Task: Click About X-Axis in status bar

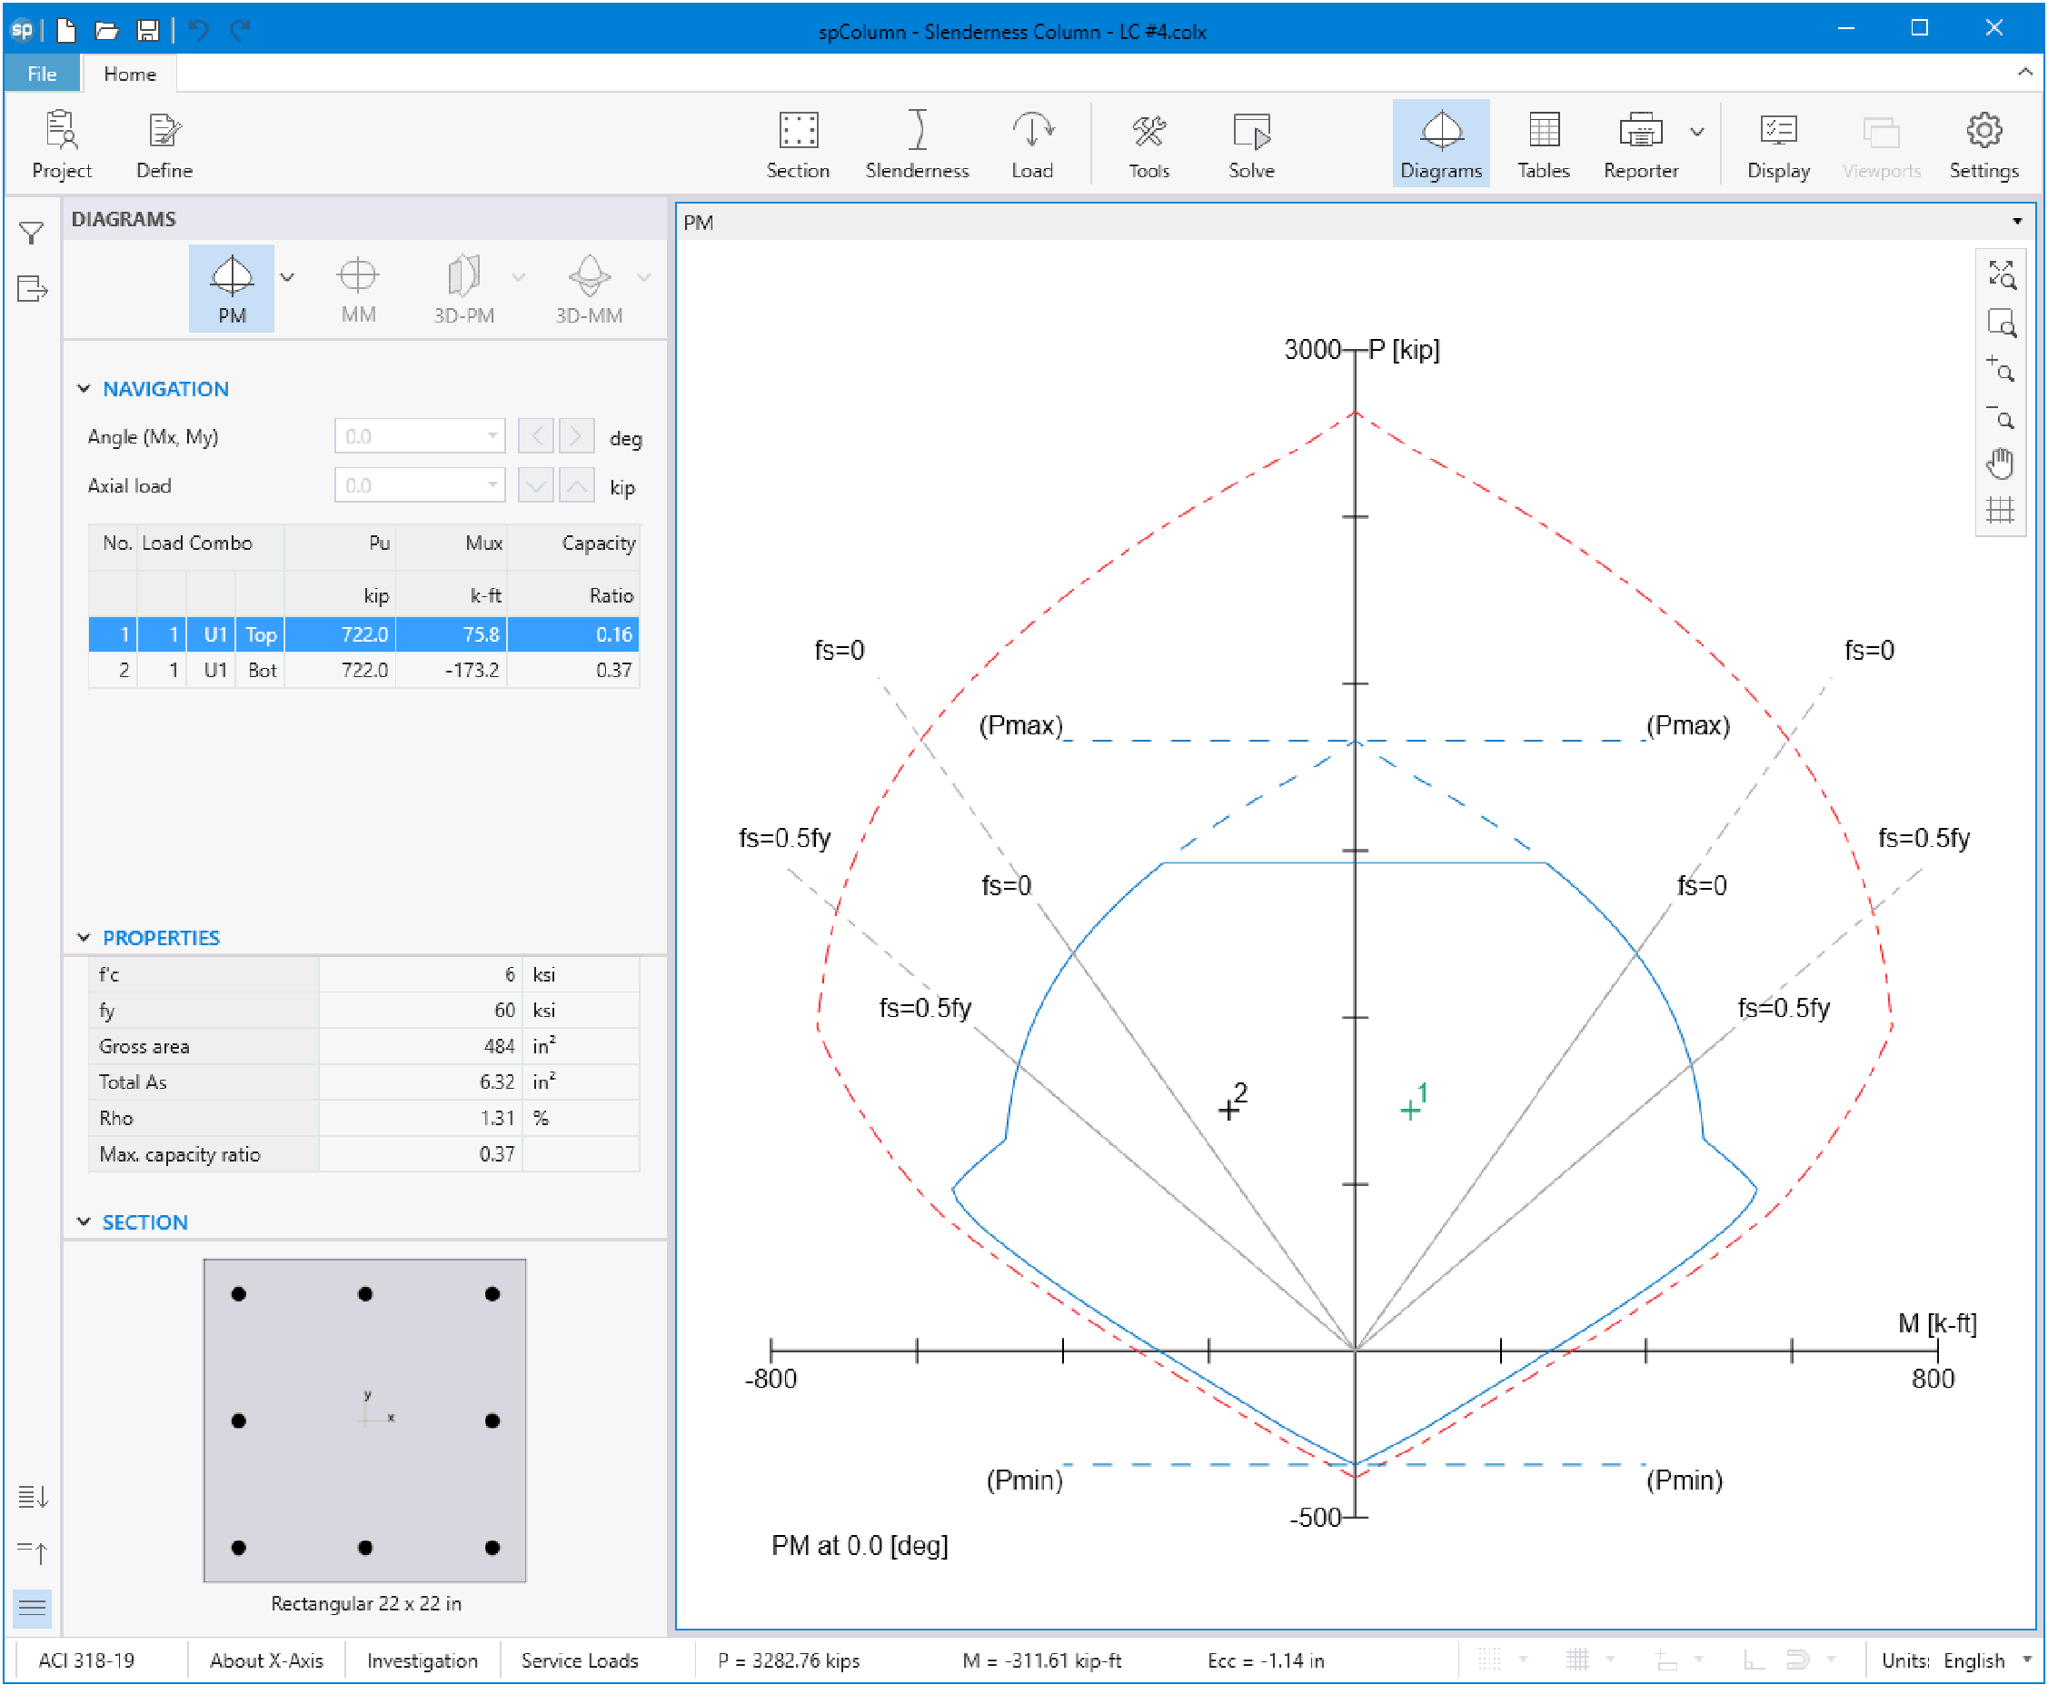Action: [x=266, y=1660]
